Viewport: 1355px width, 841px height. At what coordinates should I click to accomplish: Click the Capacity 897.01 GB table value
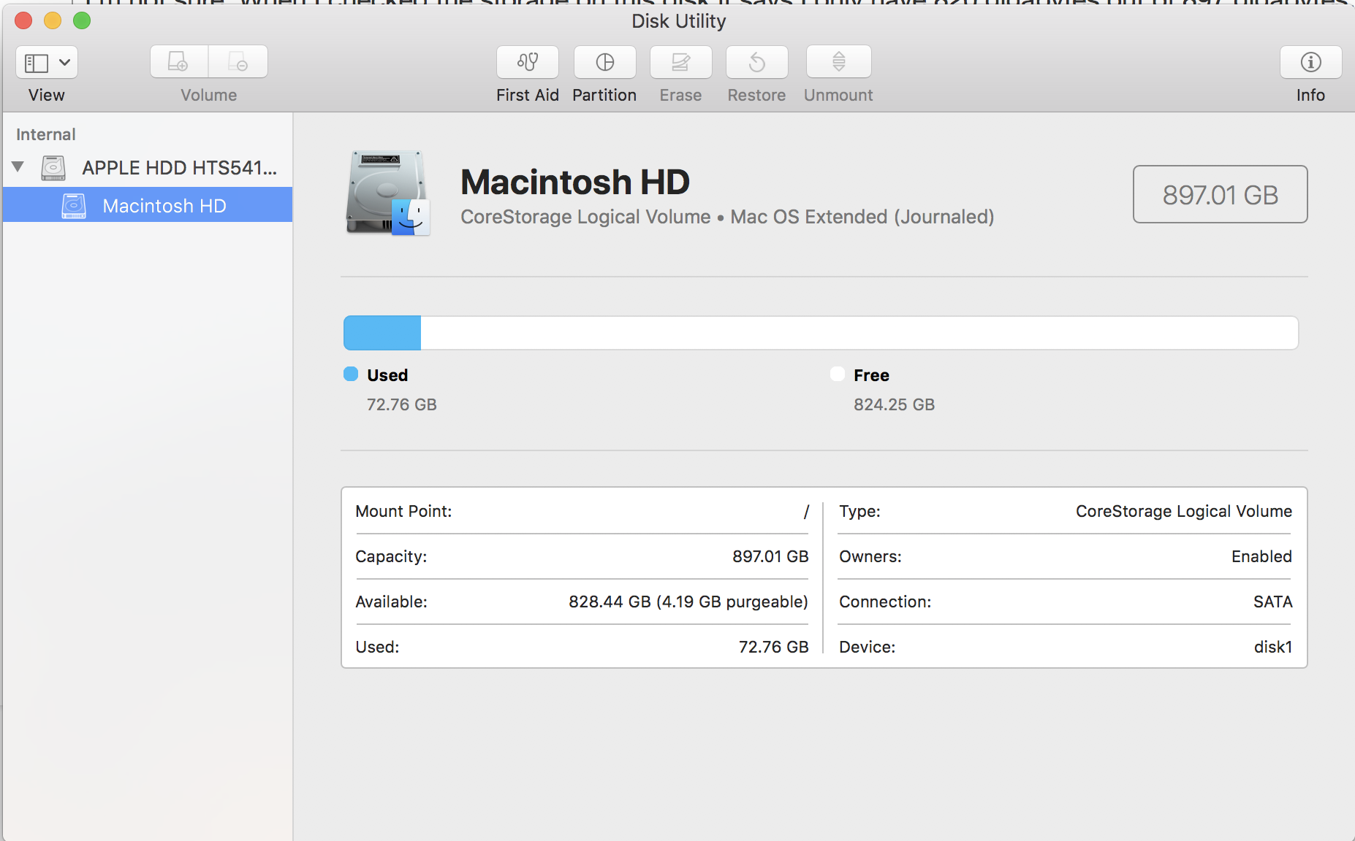pyautogui.click(x=770, y=556)
